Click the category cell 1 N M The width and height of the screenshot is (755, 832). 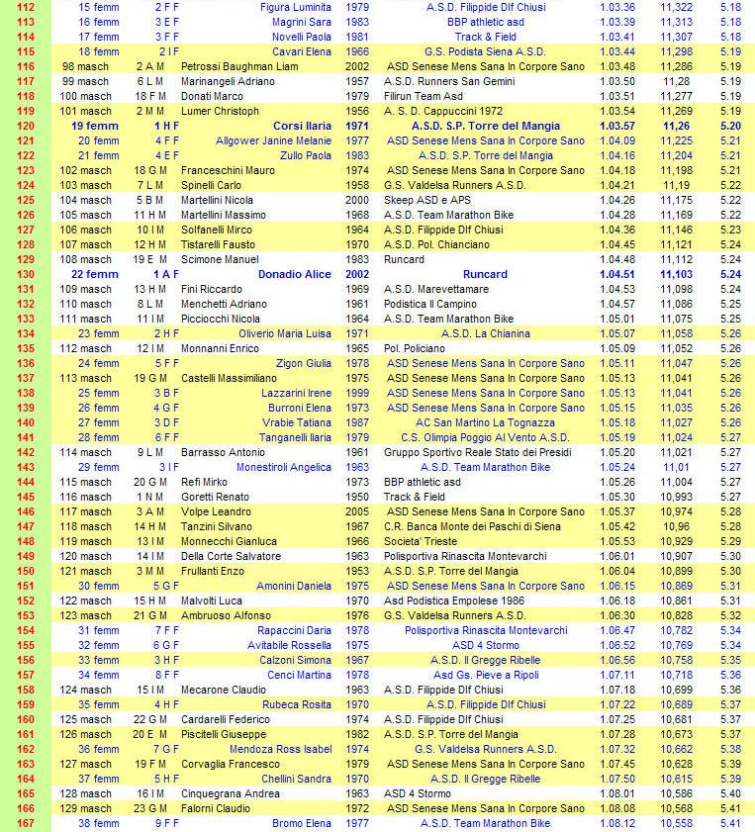150,498
